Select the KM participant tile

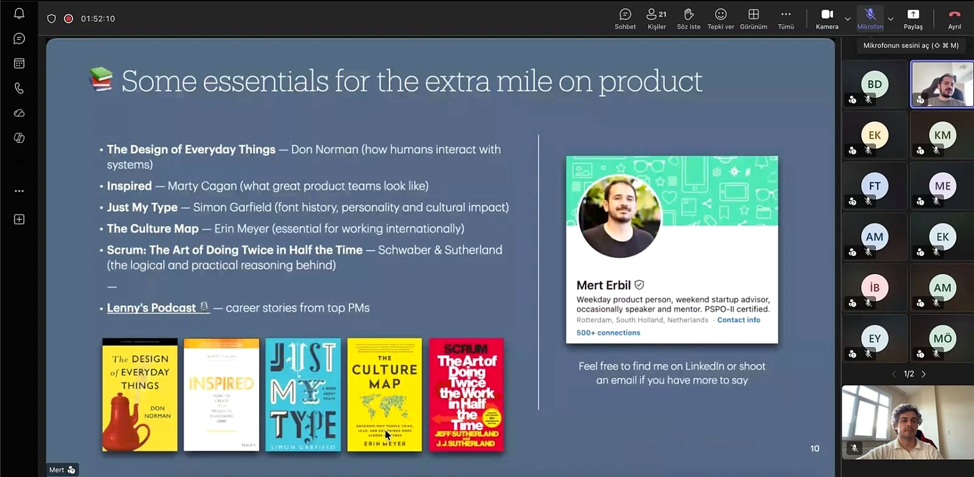point(942,135)
